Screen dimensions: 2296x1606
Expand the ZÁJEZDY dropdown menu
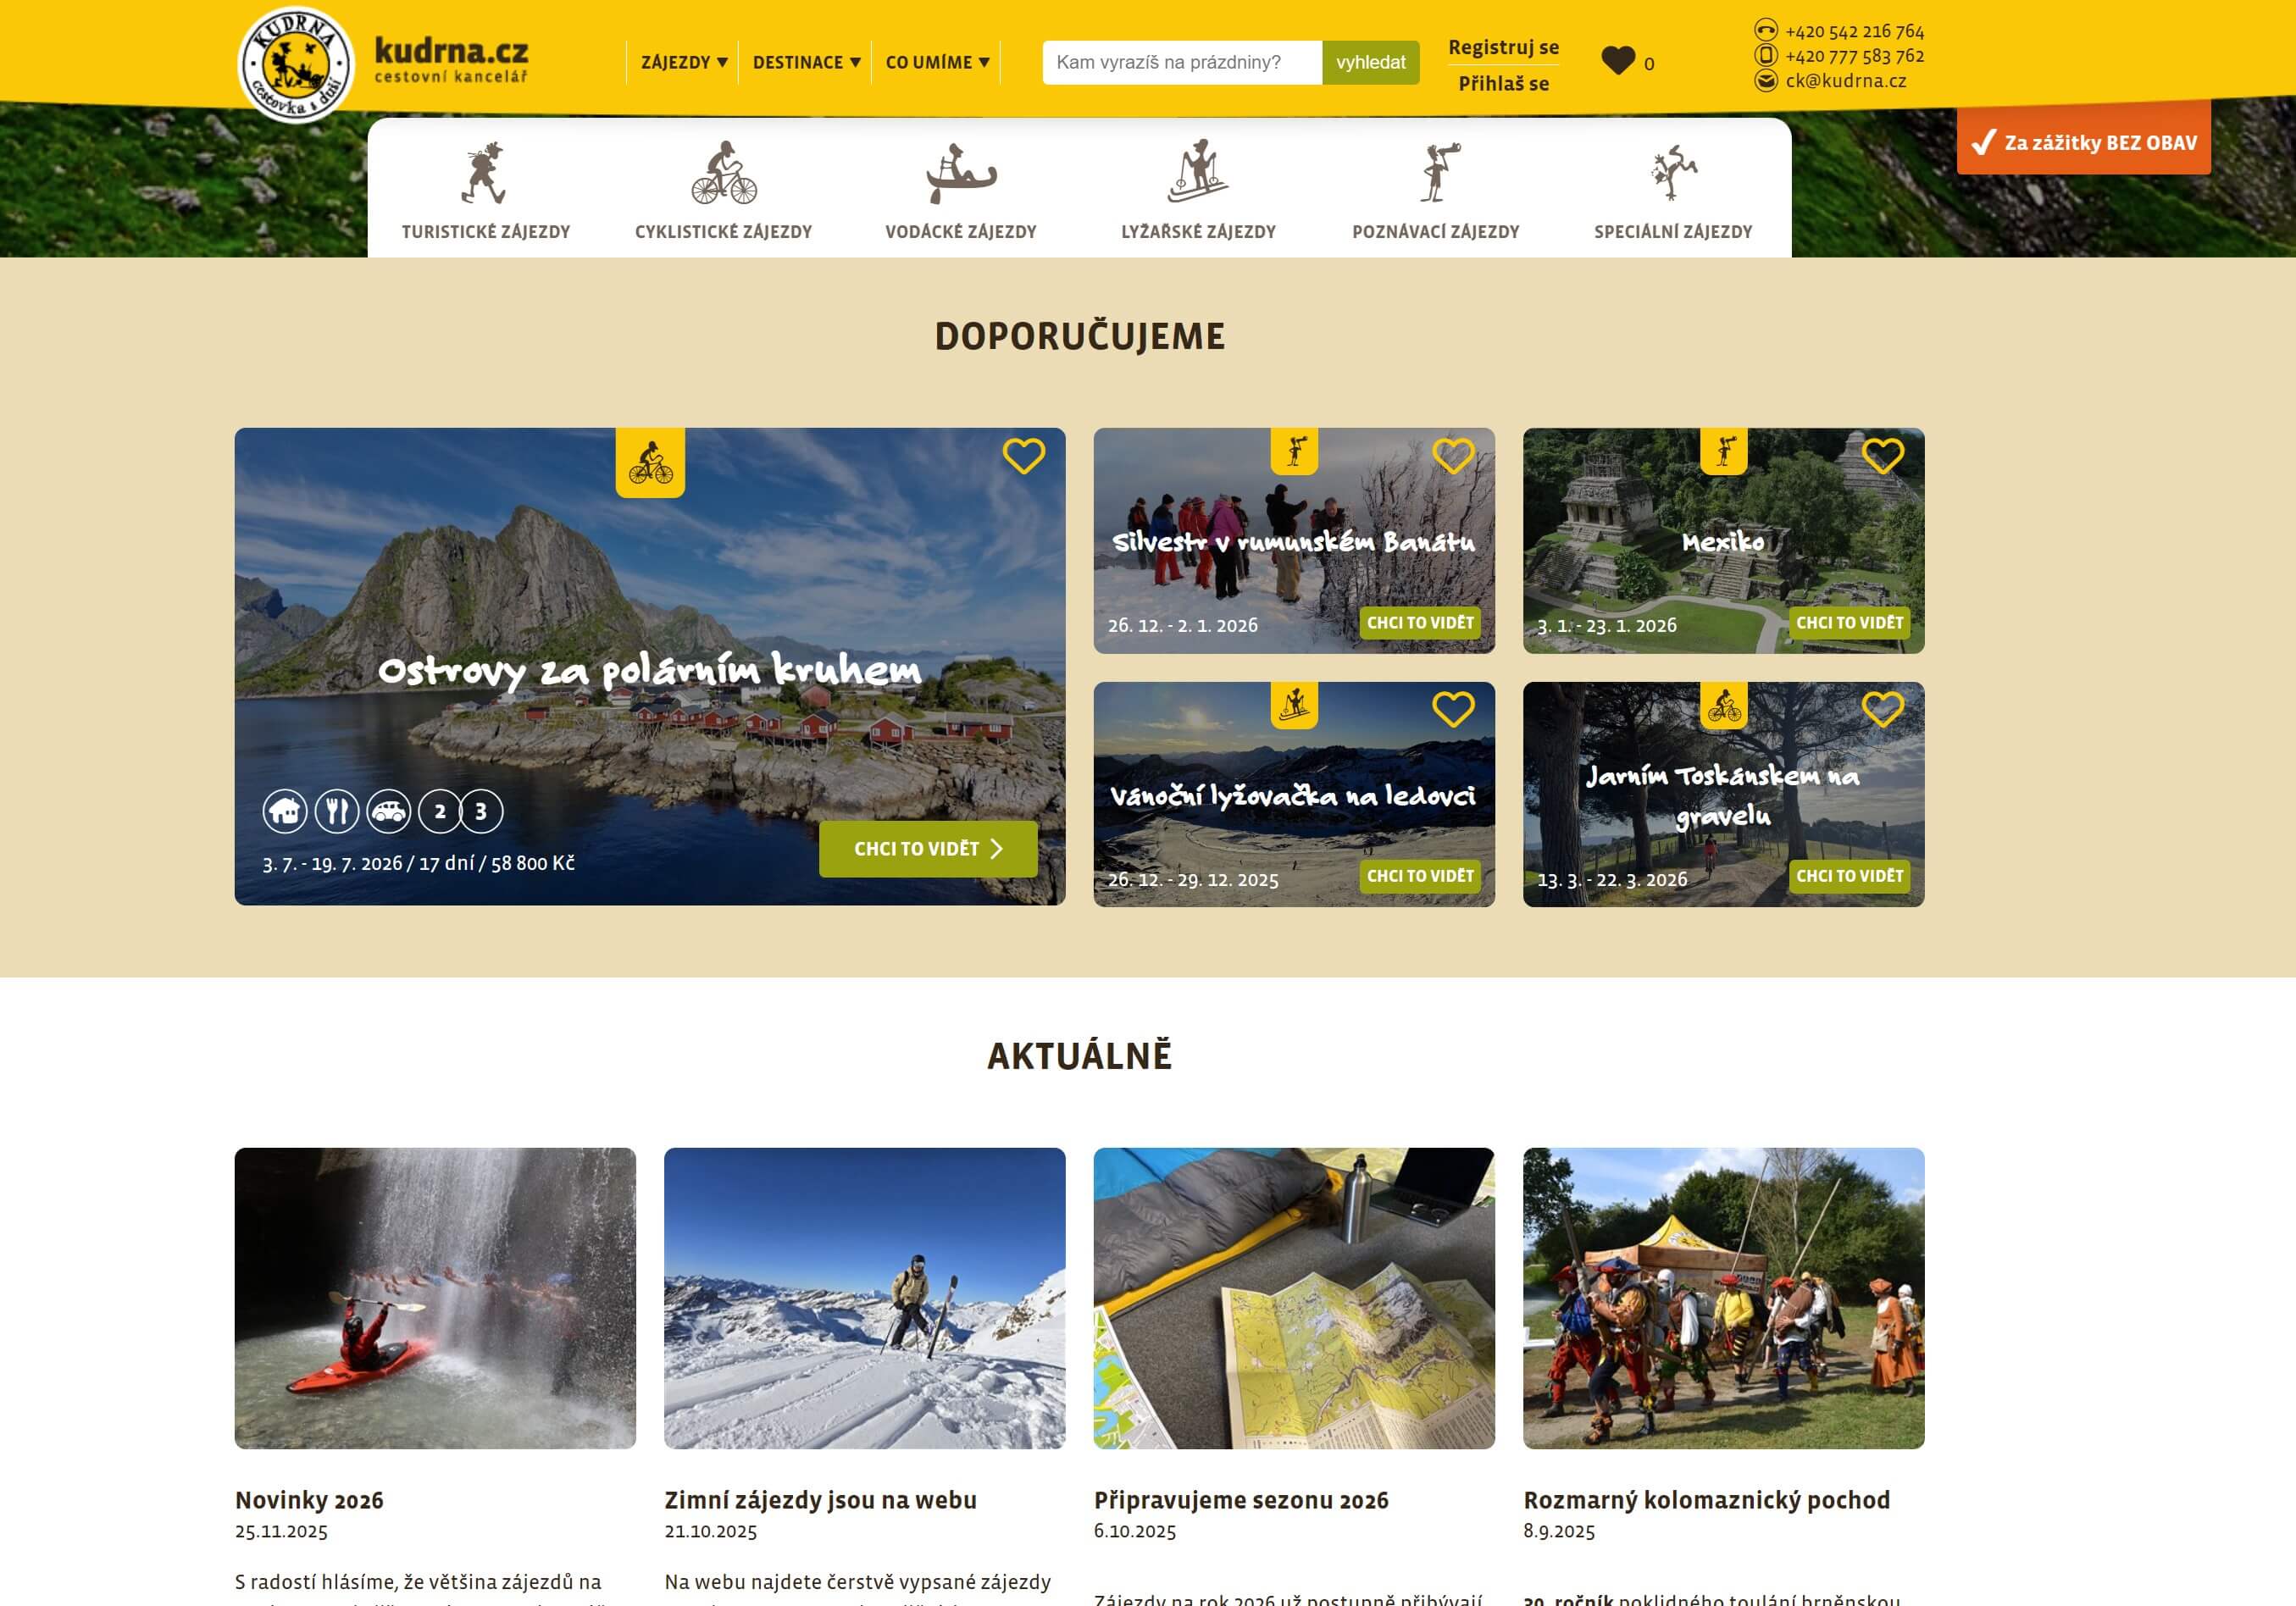[x=684, y=62]
